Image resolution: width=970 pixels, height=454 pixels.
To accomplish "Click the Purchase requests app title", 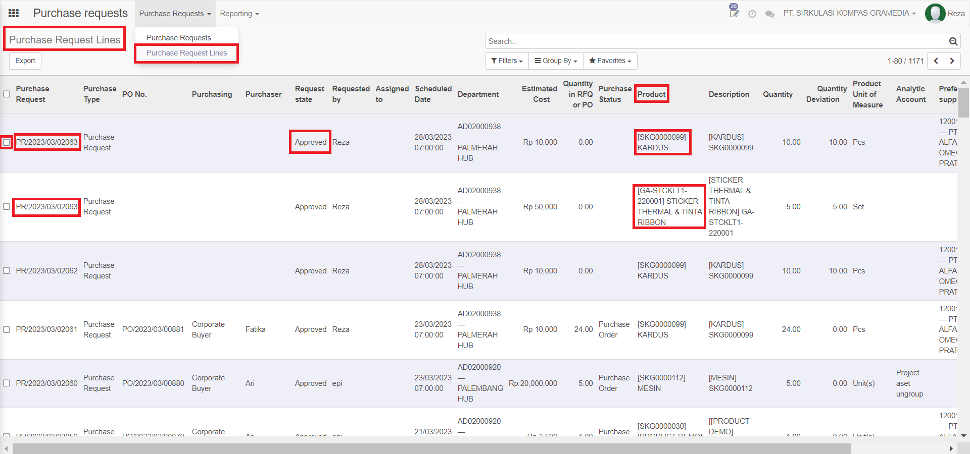I will pos(80,13).
